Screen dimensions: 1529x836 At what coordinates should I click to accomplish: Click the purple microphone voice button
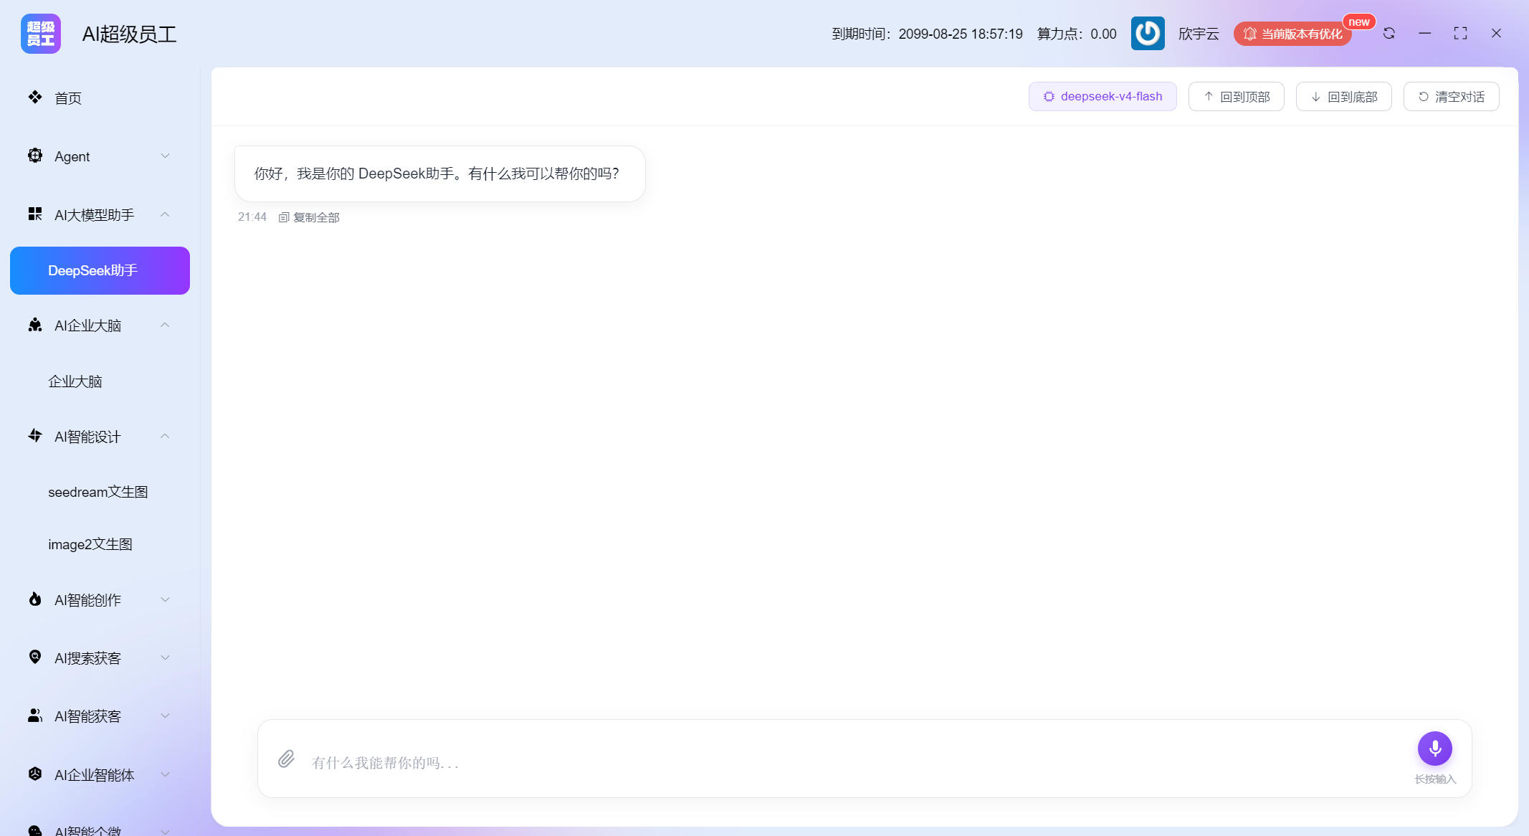[1435, 749]
